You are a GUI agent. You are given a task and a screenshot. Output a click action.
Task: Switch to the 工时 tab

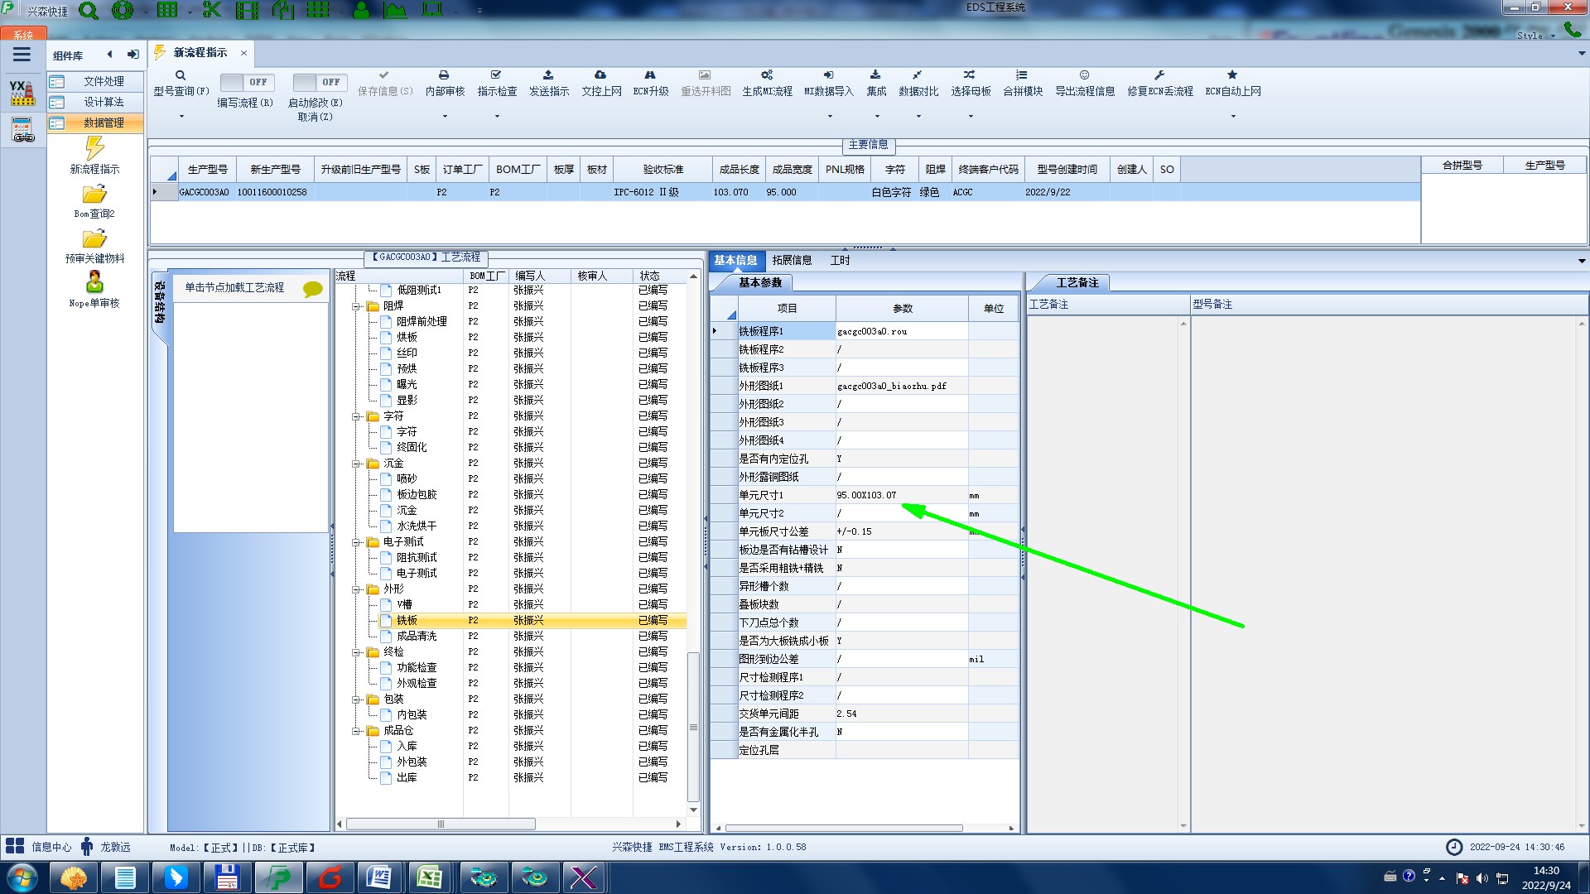(x=840, y=260)
